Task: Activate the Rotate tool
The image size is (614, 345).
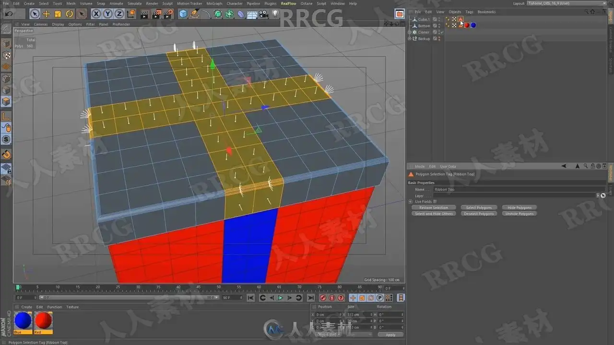Action: click(70, 14)
